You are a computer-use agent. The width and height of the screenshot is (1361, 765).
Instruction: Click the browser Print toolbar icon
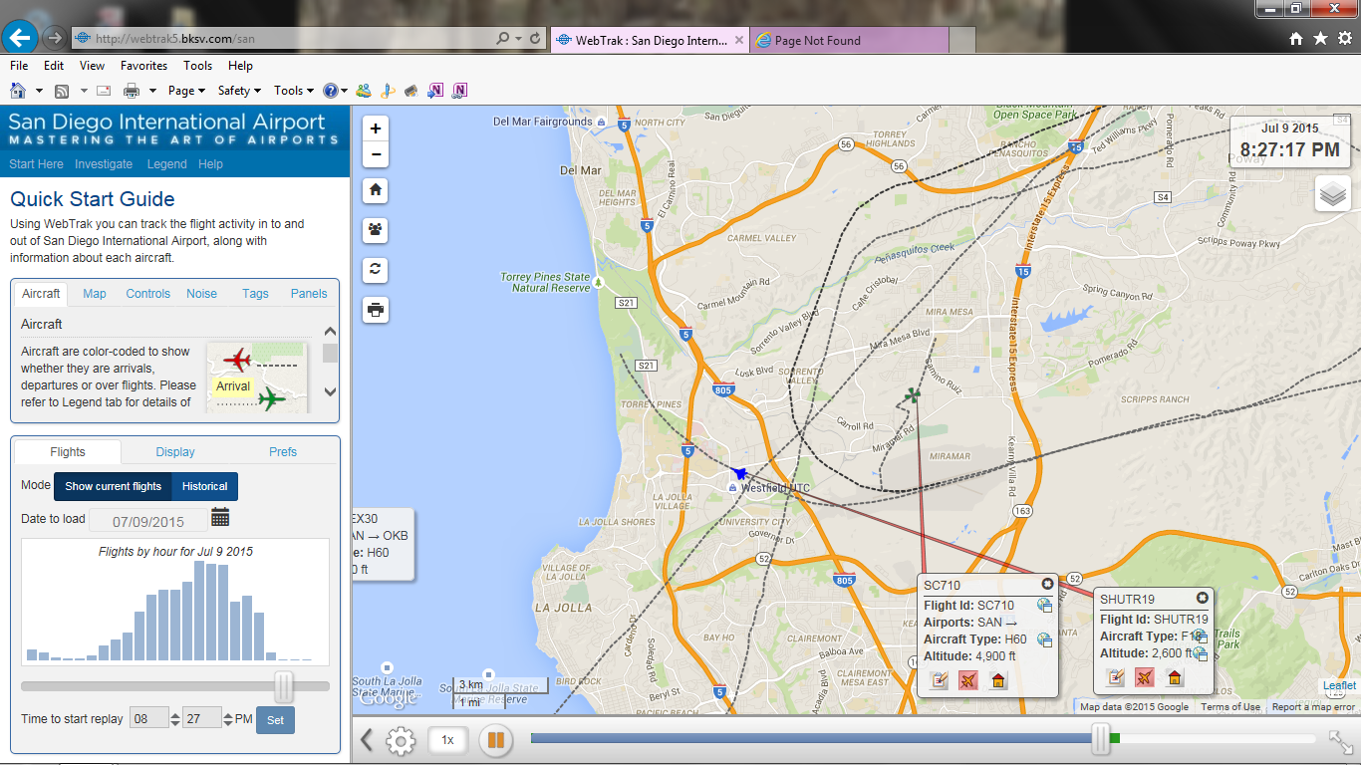(131, 90)
